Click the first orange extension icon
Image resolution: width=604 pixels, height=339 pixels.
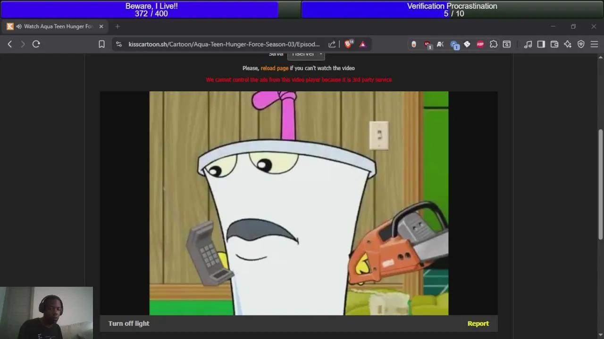414,44
